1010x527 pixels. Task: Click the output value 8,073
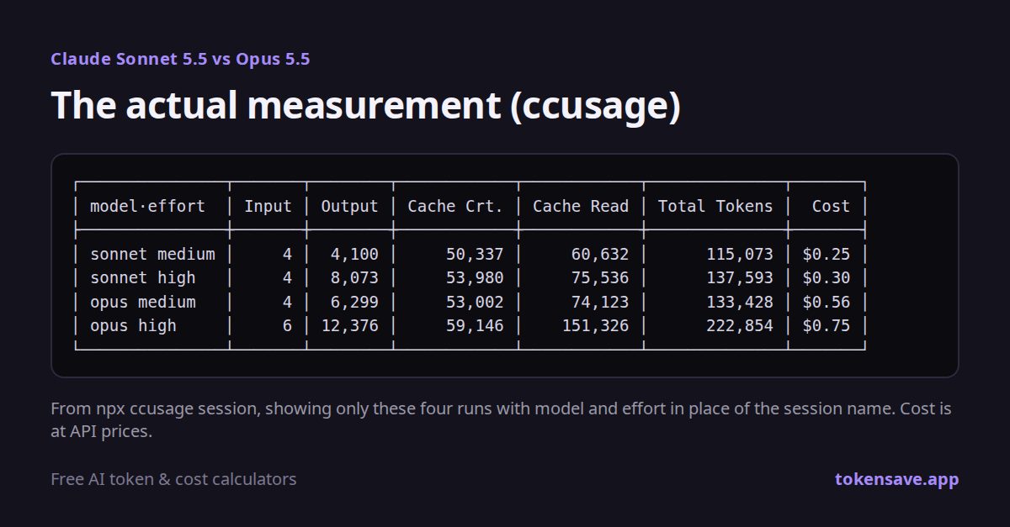click(354, 277)
